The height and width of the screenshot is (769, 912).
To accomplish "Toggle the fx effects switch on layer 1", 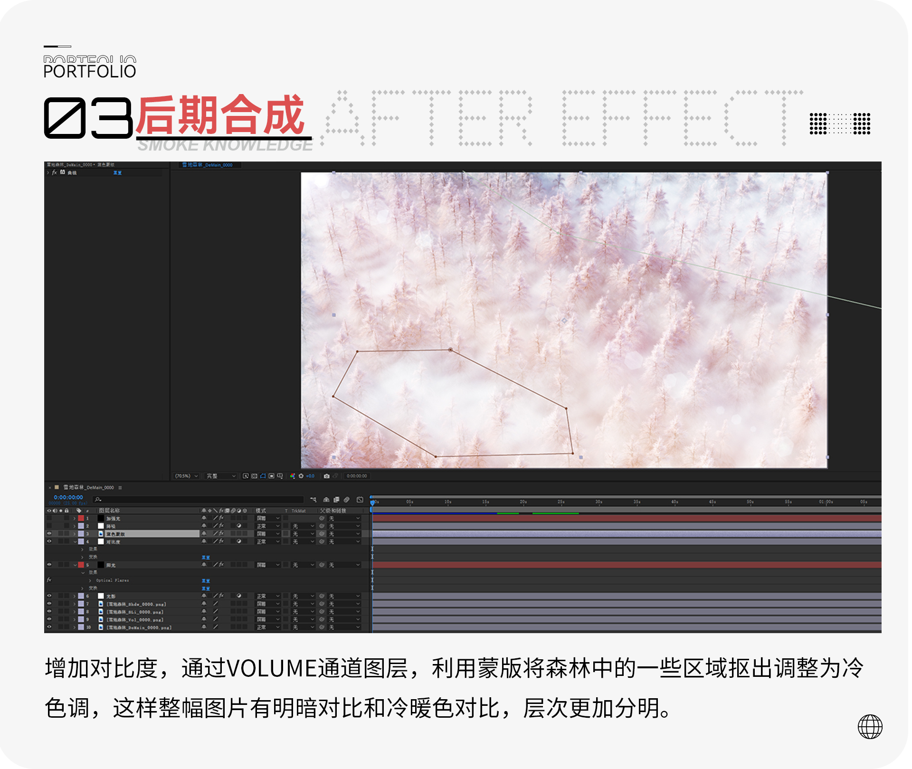I will (221, 518).
